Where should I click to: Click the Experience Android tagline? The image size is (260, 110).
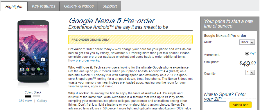(x=118, y=27)
